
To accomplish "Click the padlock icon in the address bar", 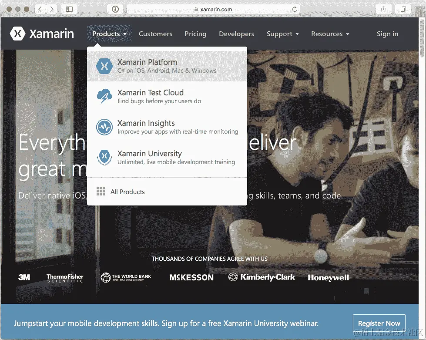I will (196, 9).
